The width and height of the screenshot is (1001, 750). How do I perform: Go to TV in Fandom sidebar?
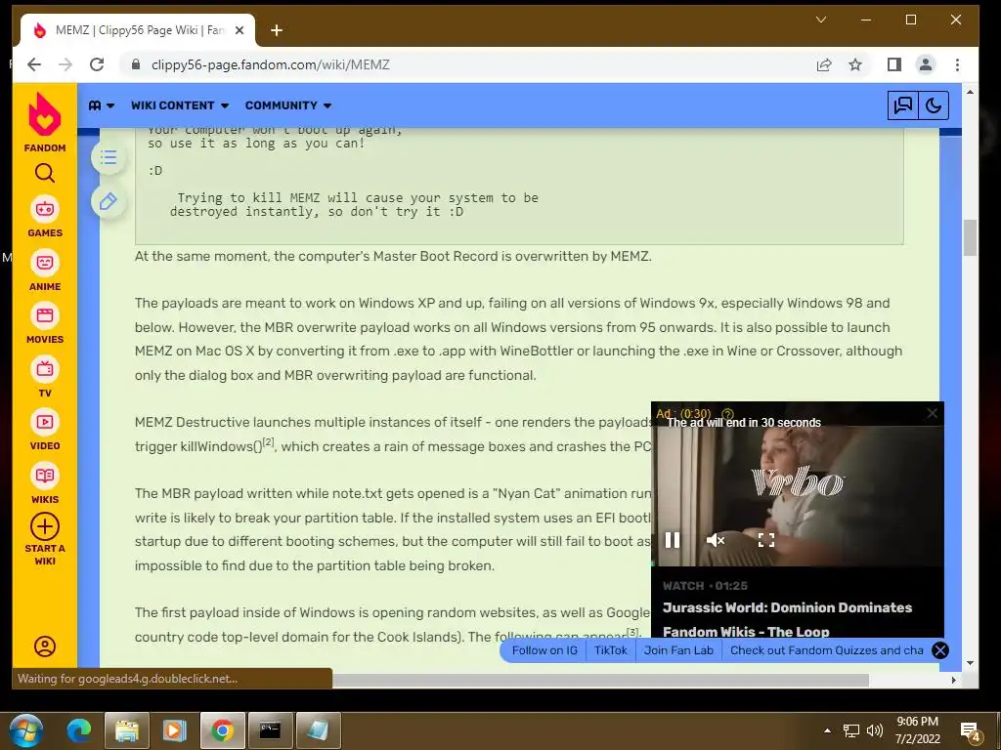pos(45,377)
